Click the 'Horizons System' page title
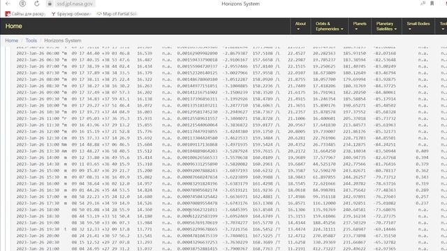Screen dimensions: 447x251 pyautogui.click(x=240, y=3)
